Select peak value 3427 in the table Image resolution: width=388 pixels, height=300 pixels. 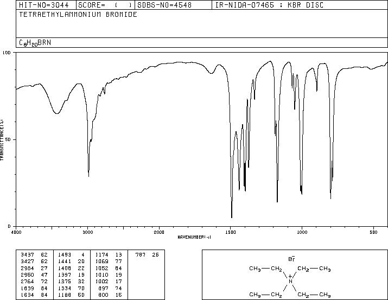pos(28,261)
